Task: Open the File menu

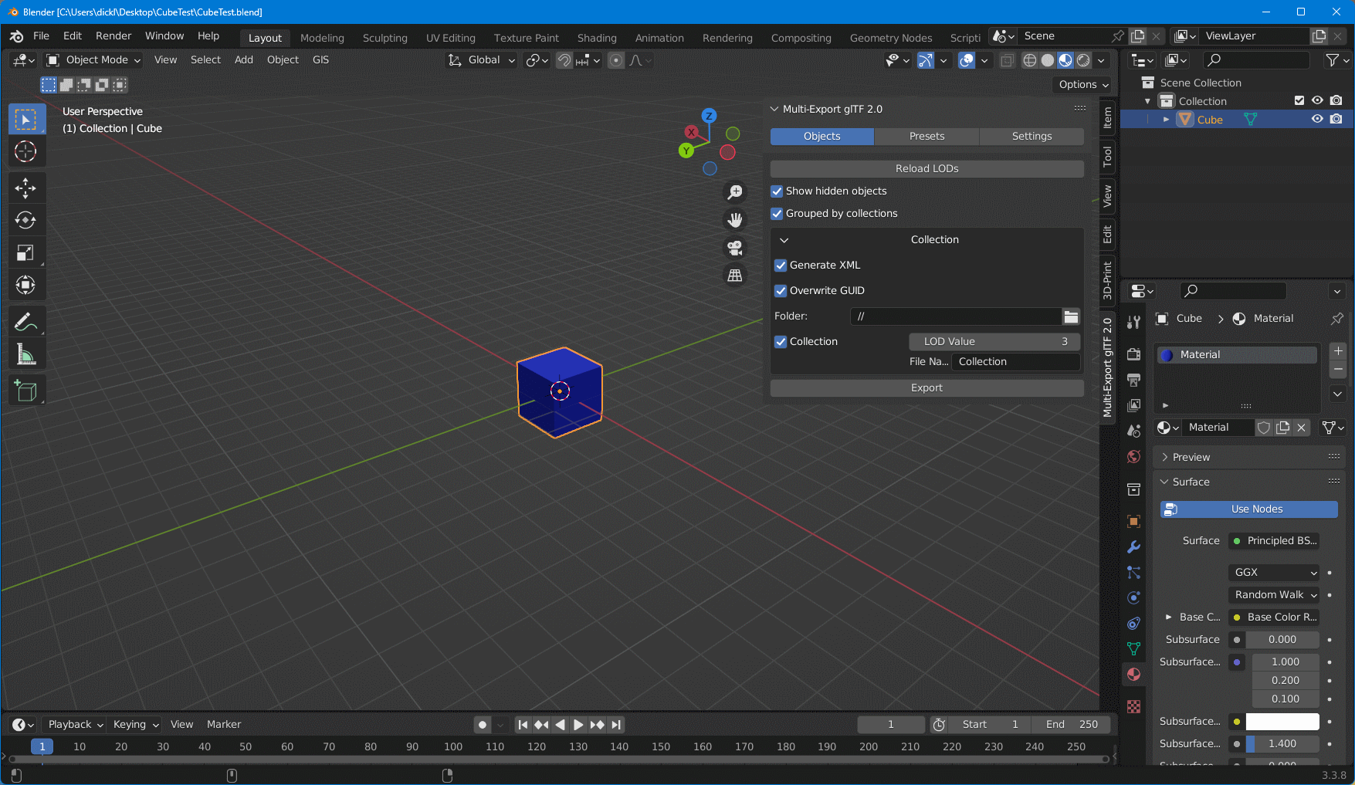Action: (x=41, y=36)
